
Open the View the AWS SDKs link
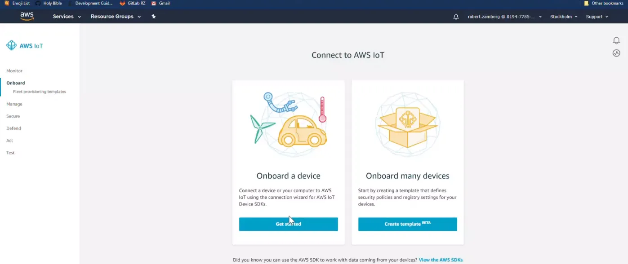pos(441,260)
